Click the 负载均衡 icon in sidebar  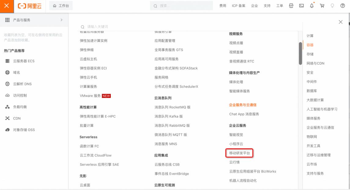click(x=8, y=107)
